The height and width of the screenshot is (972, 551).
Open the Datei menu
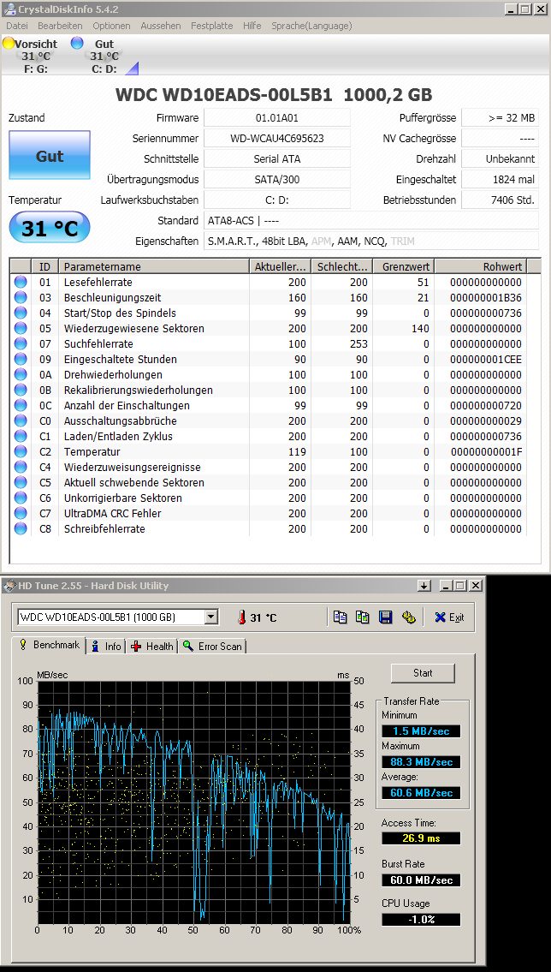pyautogui.click(x=17, y=26)
